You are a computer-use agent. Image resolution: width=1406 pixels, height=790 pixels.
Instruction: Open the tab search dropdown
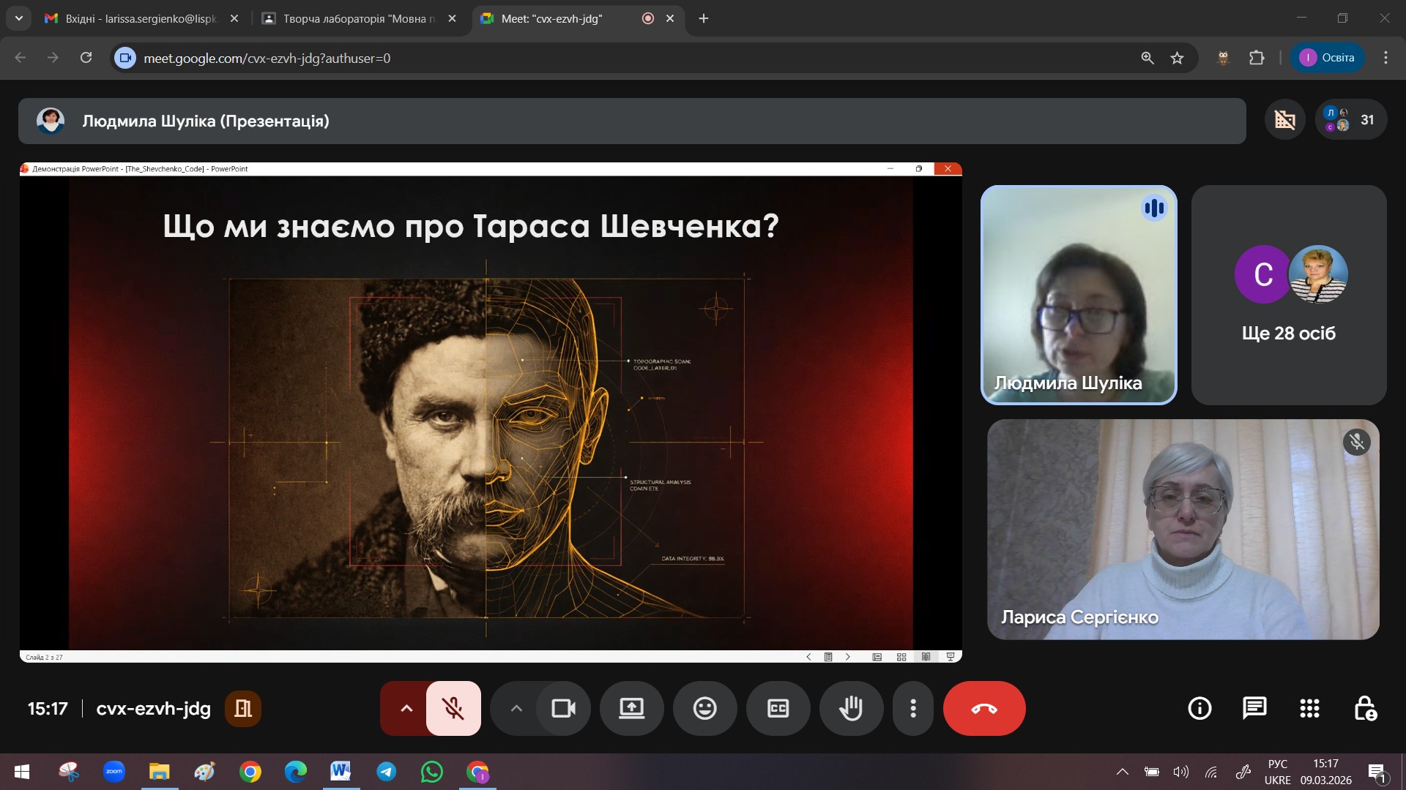coord(18,18)
